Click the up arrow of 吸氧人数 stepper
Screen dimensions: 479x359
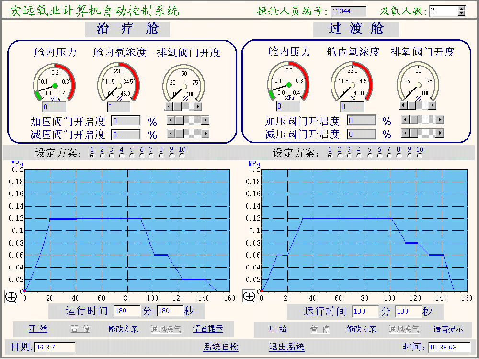[462, 8]
